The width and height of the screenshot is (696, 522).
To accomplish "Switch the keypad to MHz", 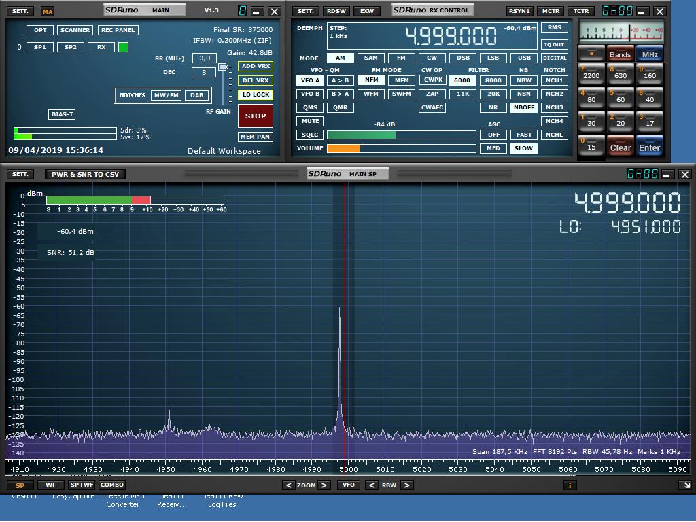I will click(650, 54).
